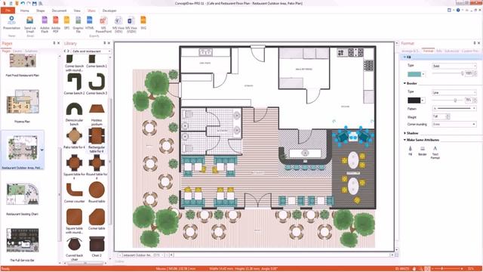Open Border Type Line dropdown
Image resolution: width=483 pixels, height=272 pixels.
point(454,92)
